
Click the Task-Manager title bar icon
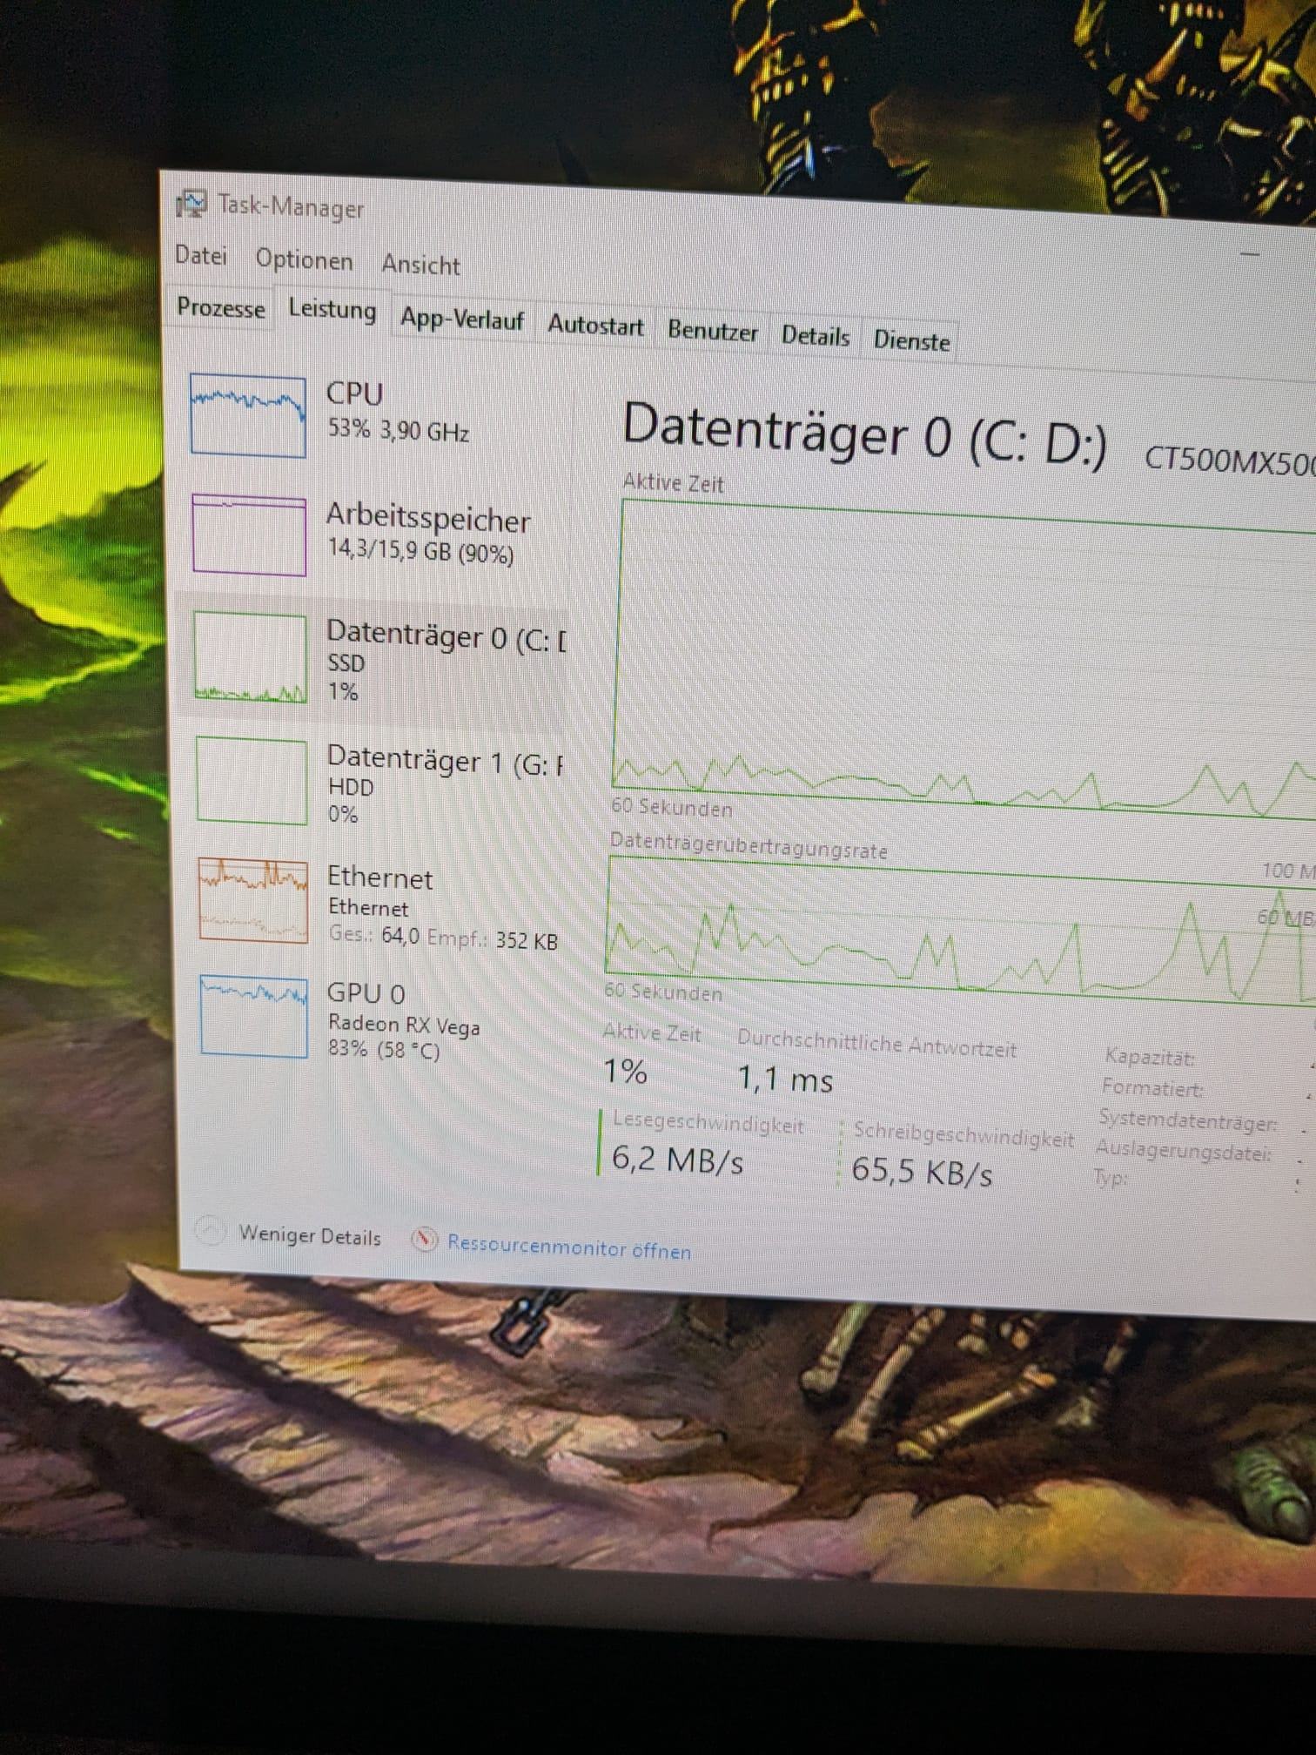pos(191,204)
